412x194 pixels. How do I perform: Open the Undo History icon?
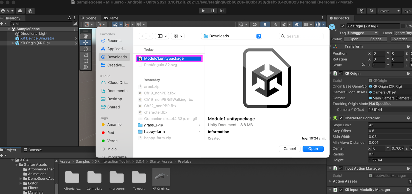coord(362,11)
